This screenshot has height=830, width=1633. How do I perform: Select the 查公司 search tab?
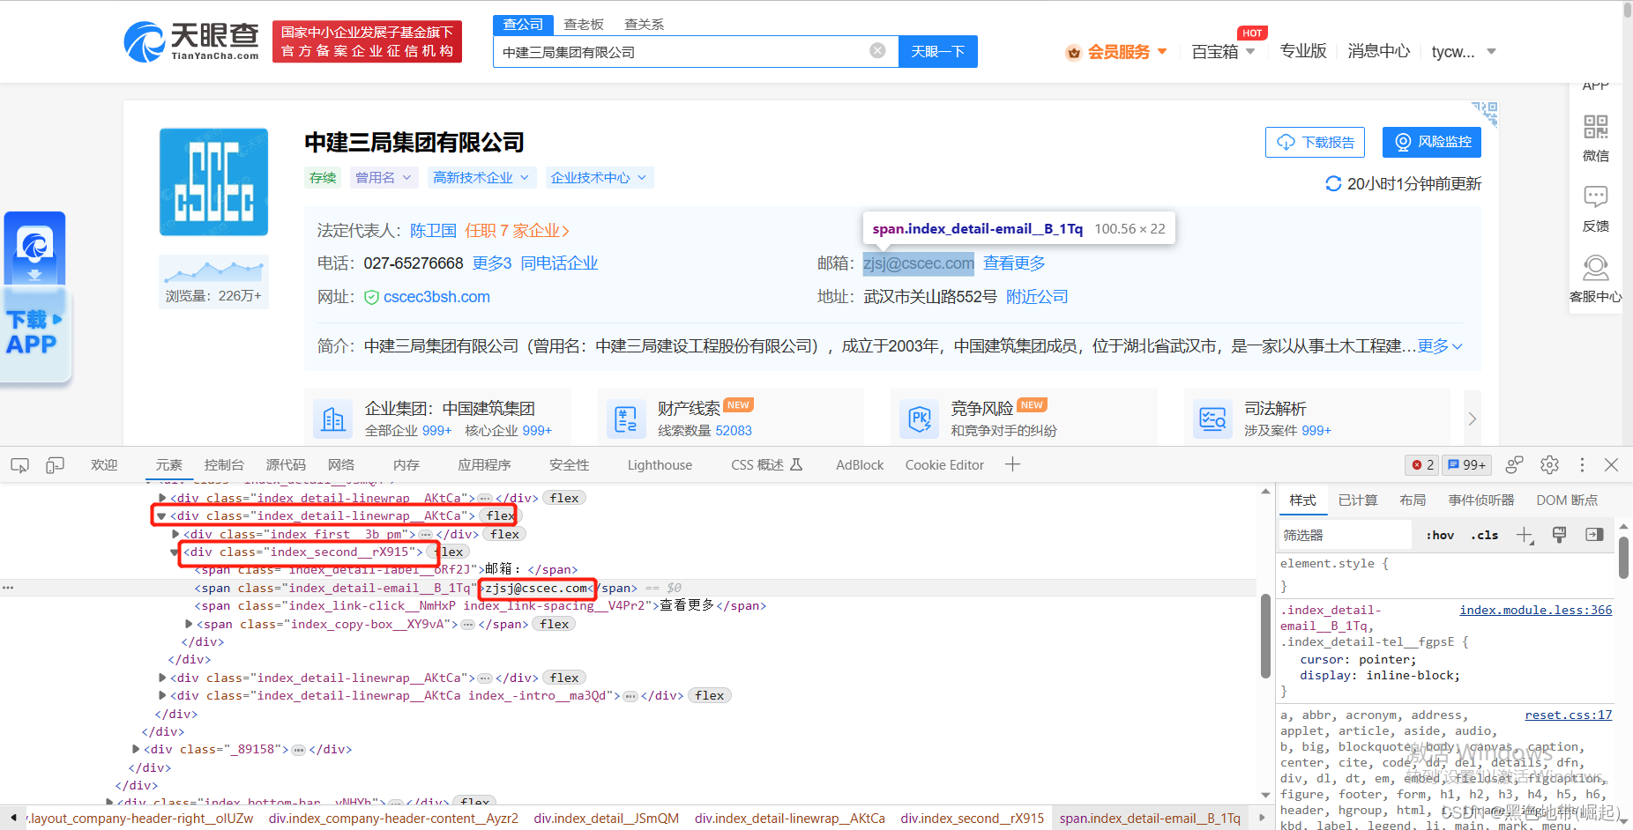523,25
